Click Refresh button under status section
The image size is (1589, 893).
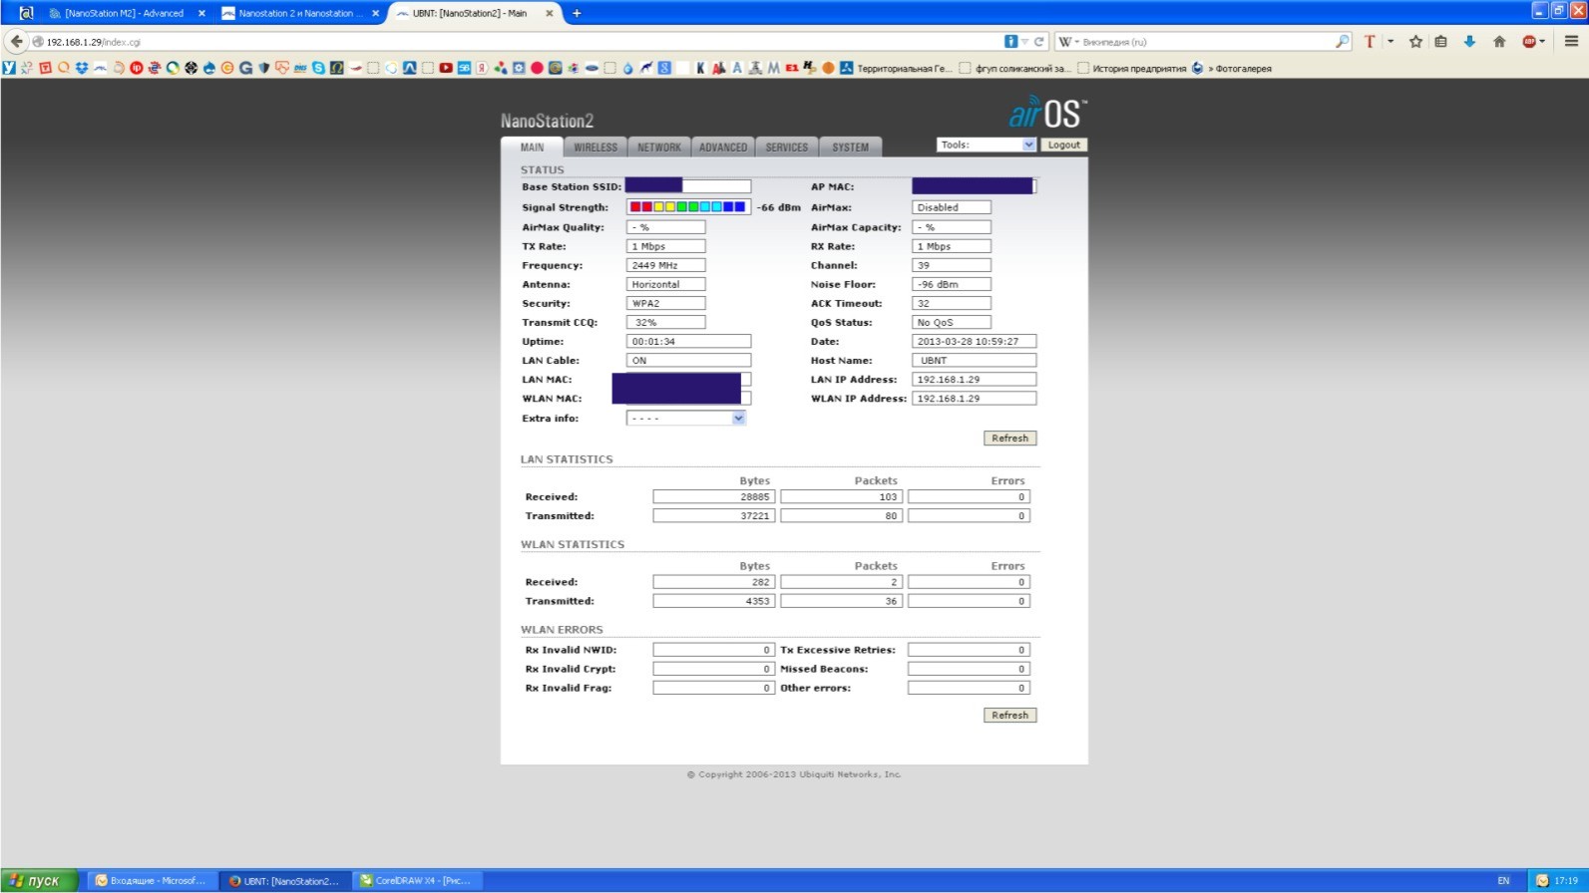[x=1009, y=439]
